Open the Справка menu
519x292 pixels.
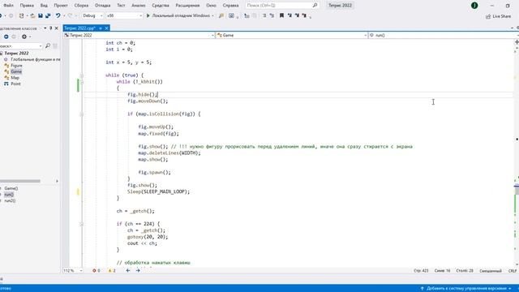[x=230, y=6]
